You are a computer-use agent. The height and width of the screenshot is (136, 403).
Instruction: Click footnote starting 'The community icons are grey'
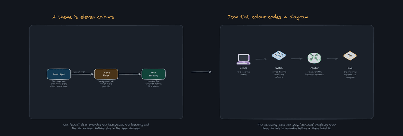(297, 126)
